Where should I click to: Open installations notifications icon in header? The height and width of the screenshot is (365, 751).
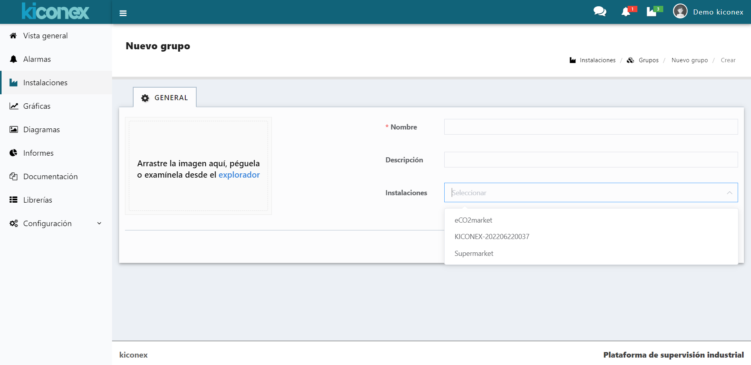pos(651,12)
